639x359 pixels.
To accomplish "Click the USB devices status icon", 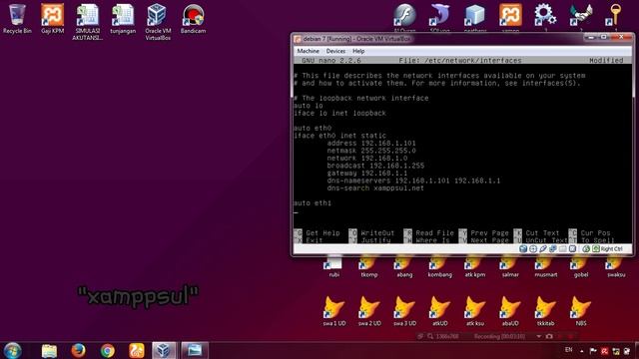I will 543,248.
